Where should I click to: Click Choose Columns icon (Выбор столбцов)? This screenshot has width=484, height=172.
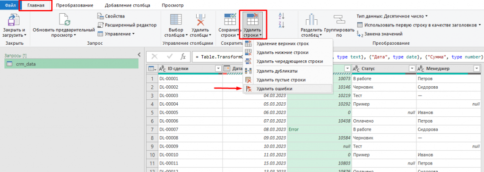[x=176, y=20]
